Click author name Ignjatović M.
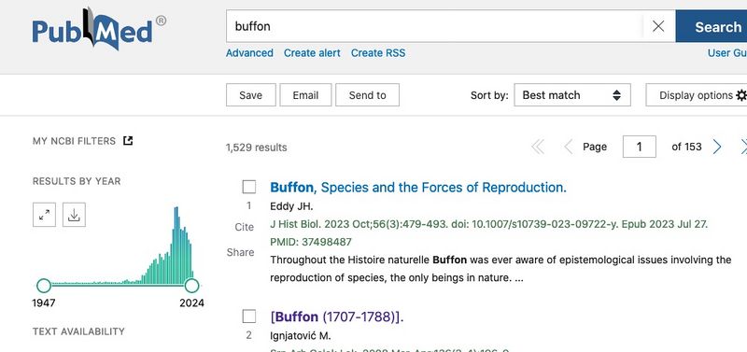Screen dimensions: 747x352 tap(300, 336)
